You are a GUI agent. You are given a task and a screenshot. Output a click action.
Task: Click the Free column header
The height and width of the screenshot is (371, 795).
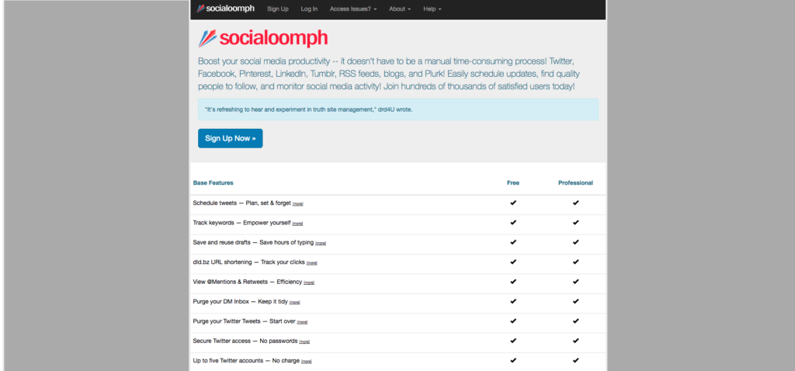click(513, 183)
